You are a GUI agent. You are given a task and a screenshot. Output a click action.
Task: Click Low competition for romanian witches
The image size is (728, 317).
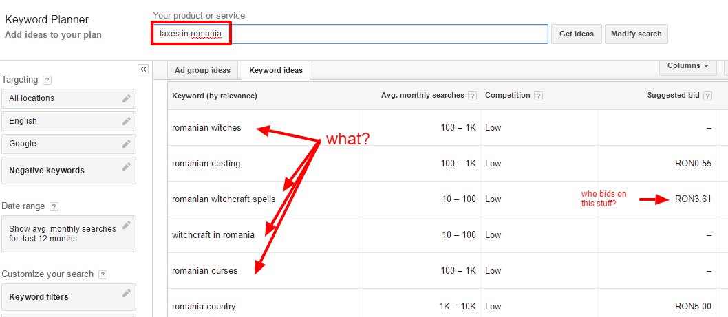click(x=493, y=128)
